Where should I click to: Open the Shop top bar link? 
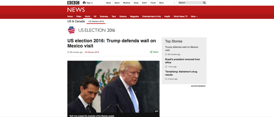[x=136, y=3]
